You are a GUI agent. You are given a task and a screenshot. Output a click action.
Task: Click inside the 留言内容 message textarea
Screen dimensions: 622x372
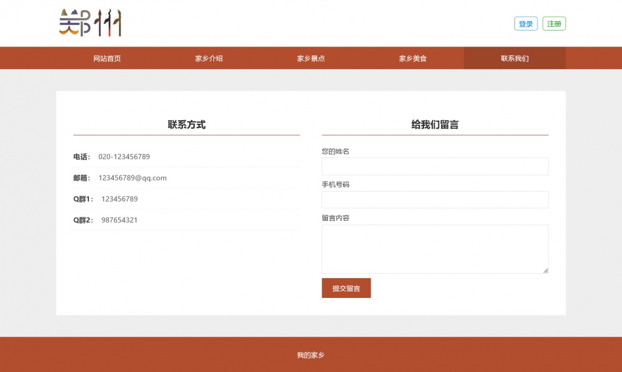(x=435, y=249)
